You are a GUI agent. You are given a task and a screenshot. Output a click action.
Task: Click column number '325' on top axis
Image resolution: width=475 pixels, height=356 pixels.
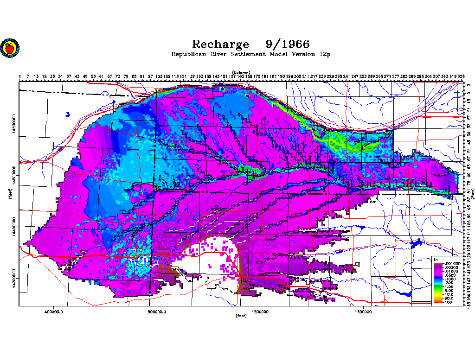tap(461, 76)
